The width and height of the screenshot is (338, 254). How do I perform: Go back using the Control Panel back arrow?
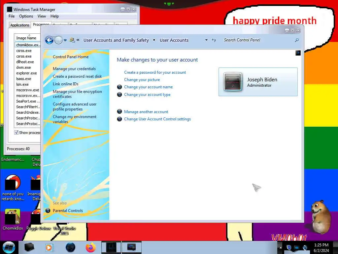pos(49,40)
